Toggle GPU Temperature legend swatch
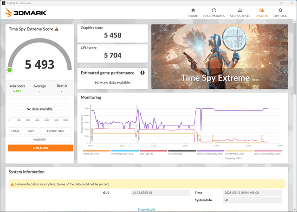This screenshot has height=212, width=297. (125, 151)
